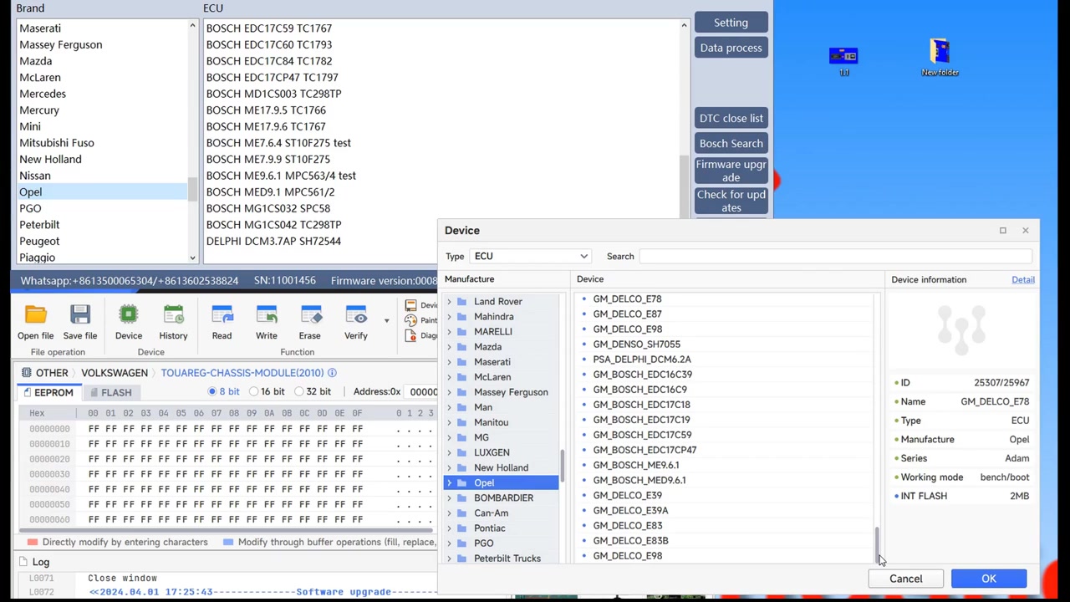The height and width of the screenshot is (602, 1070).
Task: Select GM_BOSCH_EDC17CP47 in the Device list
Action: (x=645, y=450)
